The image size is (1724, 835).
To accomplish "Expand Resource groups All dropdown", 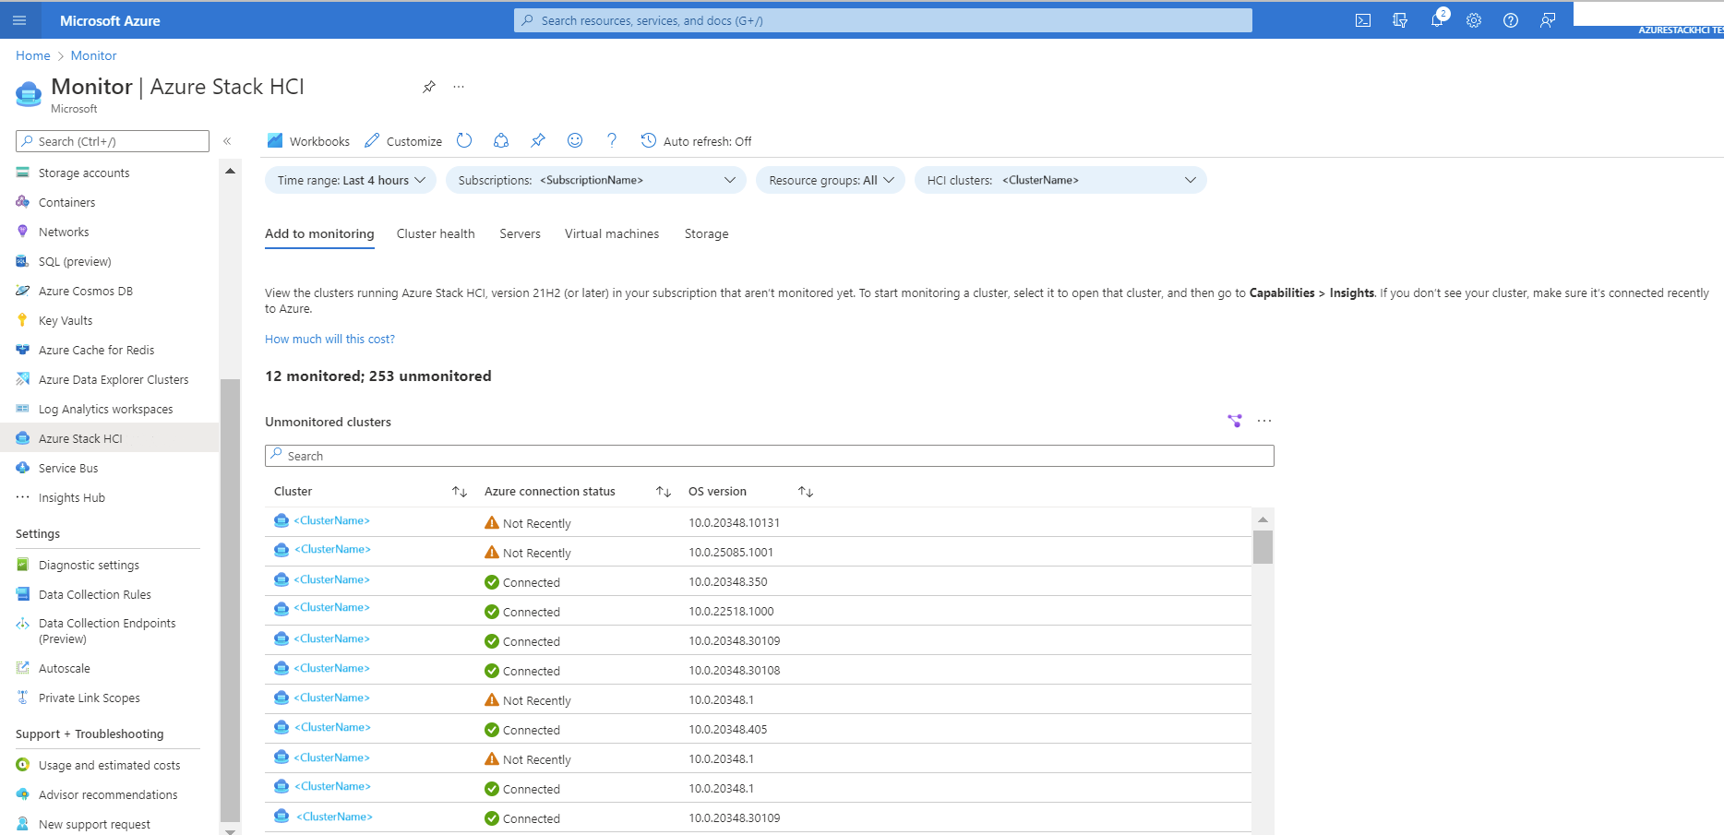I will 831,180.
